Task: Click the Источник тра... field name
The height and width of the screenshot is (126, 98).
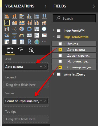Action: (x=78, y=61)
